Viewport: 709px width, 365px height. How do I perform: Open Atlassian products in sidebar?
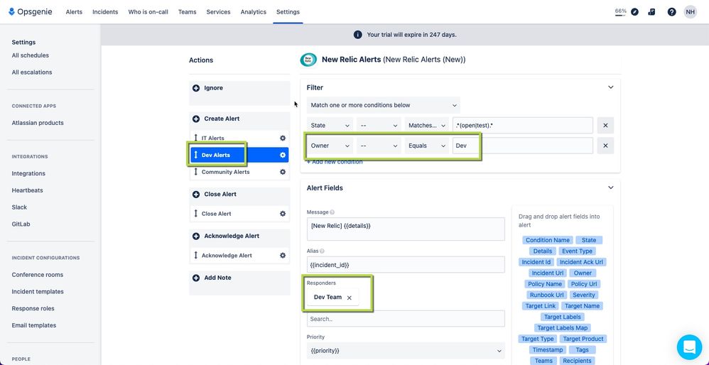point(38,123)
